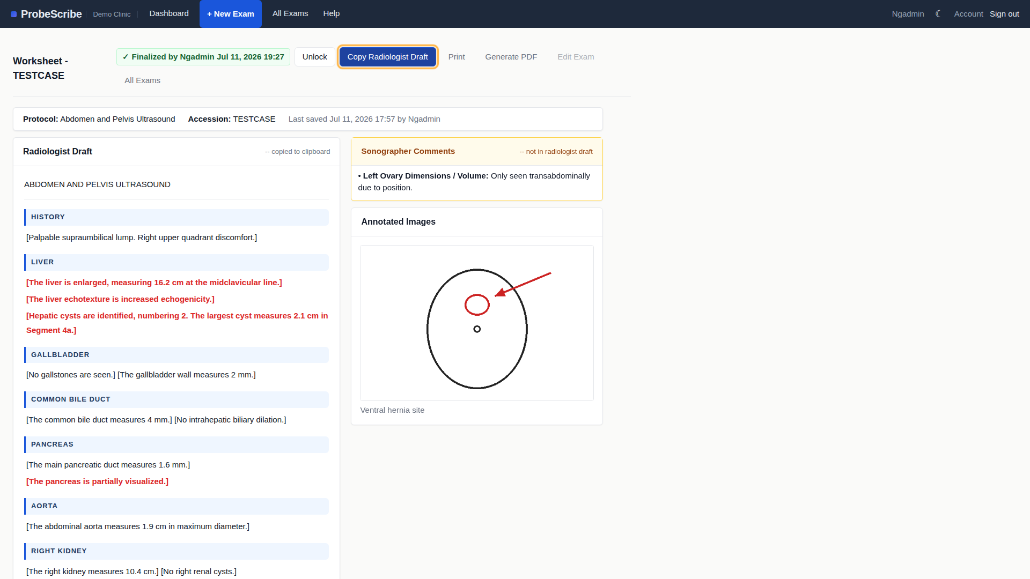The width and height of the screenshot is (1030, 579).
Task: Click the palpable supraumbilical lump history text
Action: (x=142, y=237)
